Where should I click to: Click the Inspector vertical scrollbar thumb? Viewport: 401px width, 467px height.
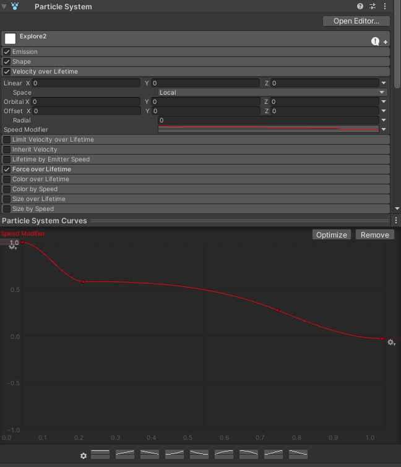pyautogui.click(x=397, y=44)
